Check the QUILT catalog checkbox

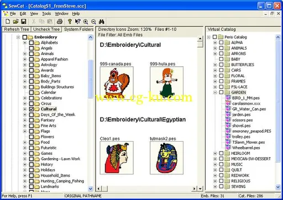221,170
